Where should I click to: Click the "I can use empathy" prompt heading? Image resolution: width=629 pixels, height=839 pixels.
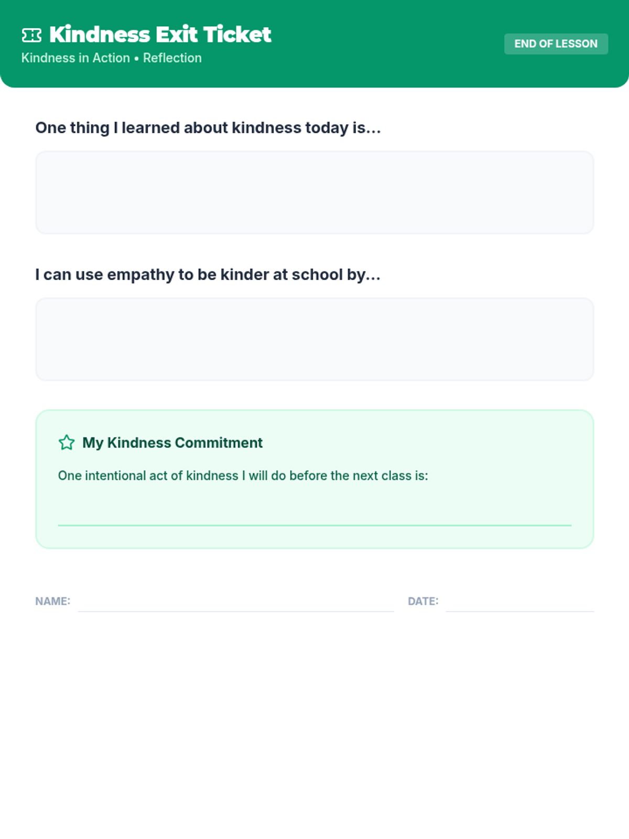click(208, 275)
